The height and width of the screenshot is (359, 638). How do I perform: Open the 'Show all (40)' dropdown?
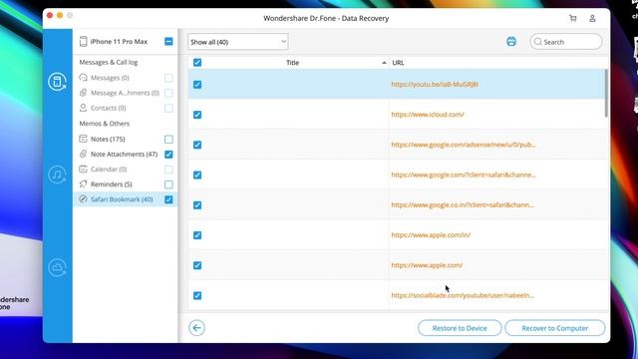point(238,42)
